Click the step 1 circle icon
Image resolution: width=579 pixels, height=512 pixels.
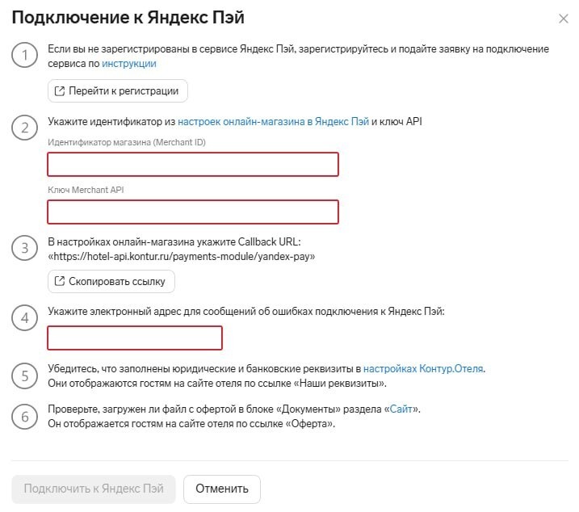click(x=24, y=55)
